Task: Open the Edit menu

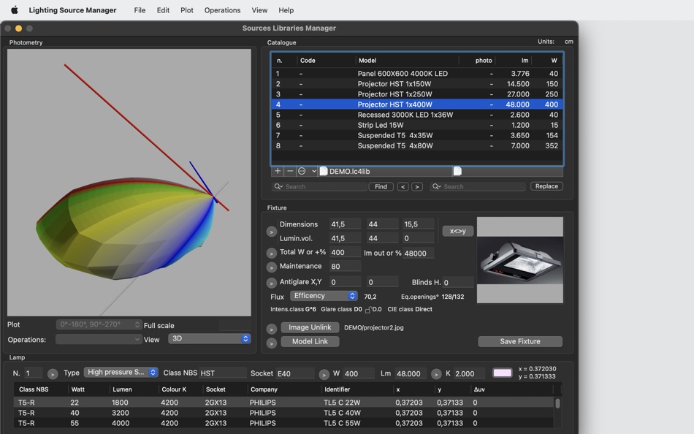Action: [163, 9]
